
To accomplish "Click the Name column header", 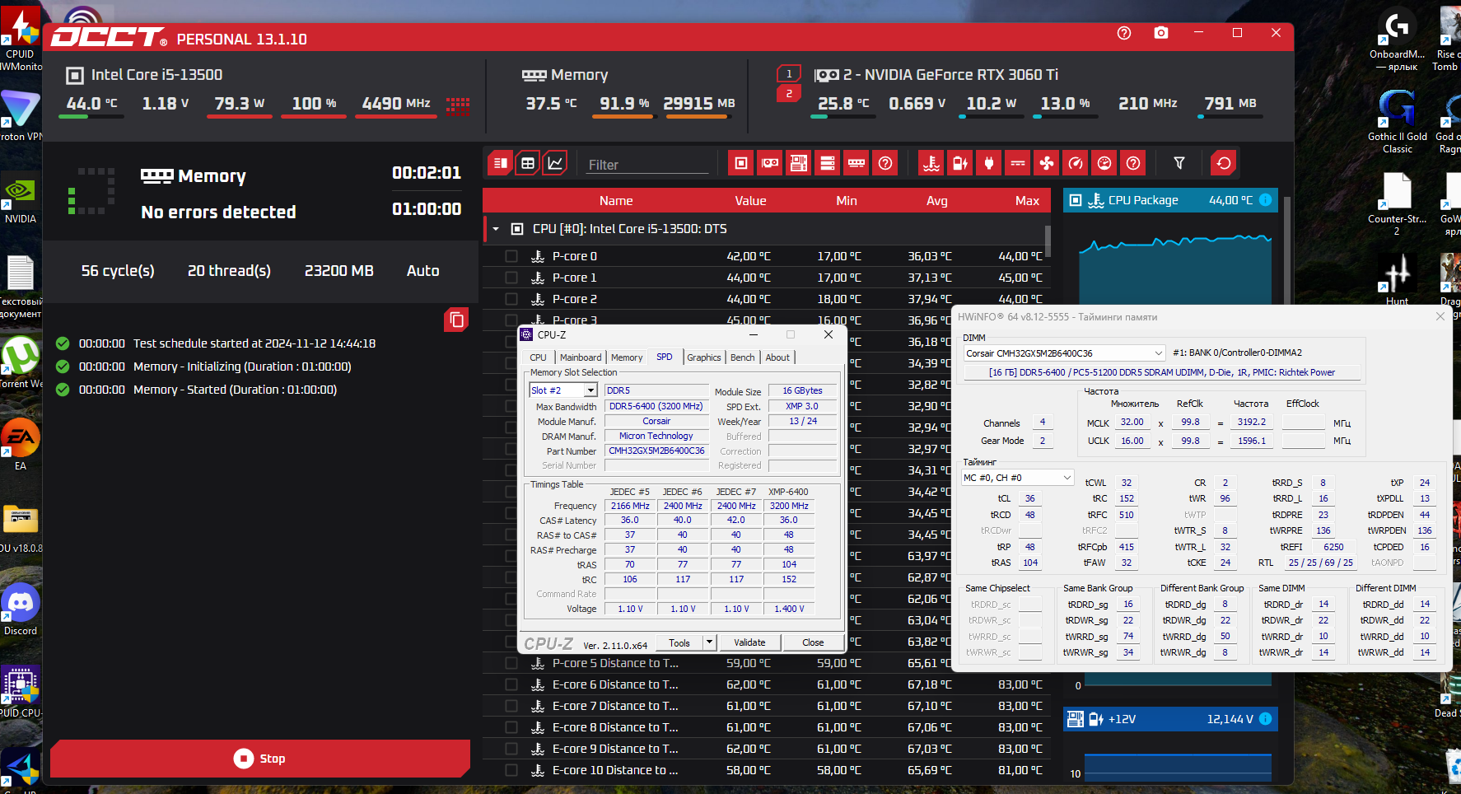I will pos(616,201).
